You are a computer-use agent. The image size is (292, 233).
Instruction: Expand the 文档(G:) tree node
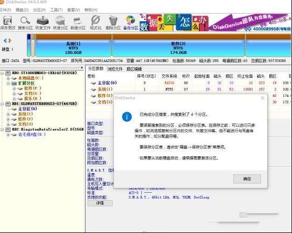pyautogui.click(x=14, y=94)
